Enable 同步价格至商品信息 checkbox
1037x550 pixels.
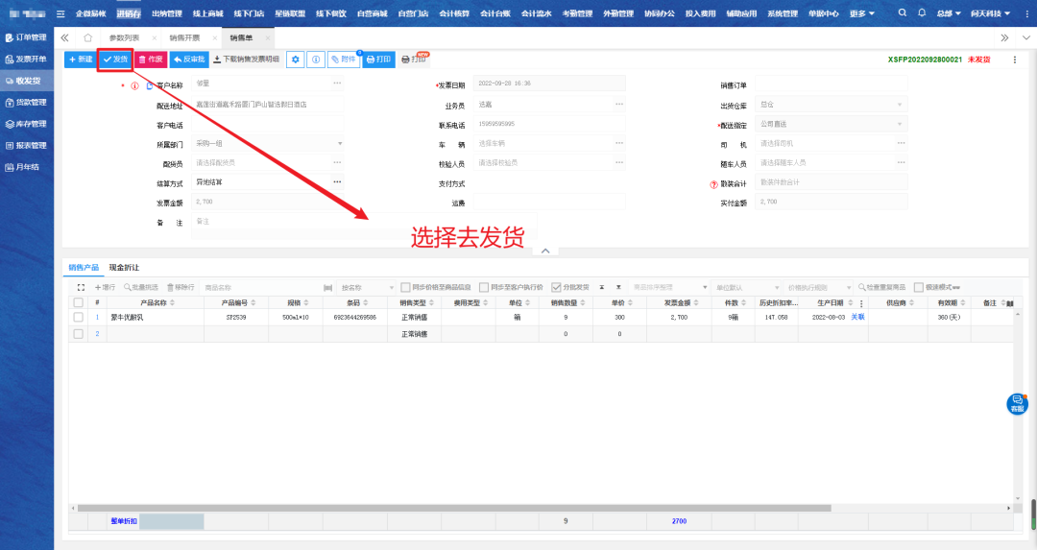[406, 287]
